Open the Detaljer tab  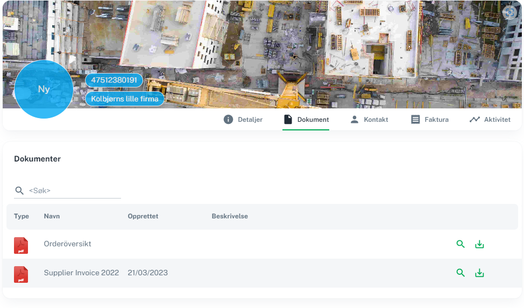[x=243, y=119]
